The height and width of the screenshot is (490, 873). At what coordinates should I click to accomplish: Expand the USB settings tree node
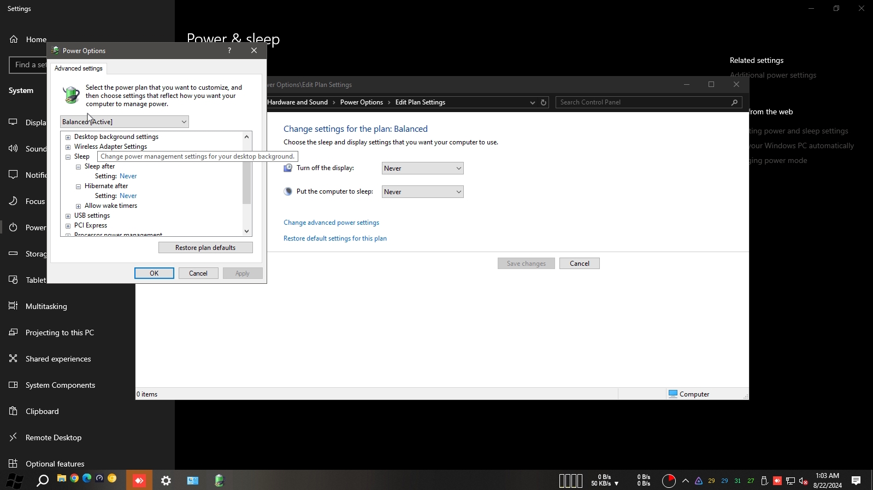point(68,216)
